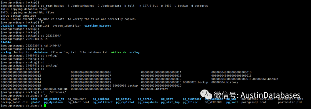Viewport: 311px width, 109px height.
Task: Click WAL file 000000020000000000000017
Action: [x=91, y=76]
